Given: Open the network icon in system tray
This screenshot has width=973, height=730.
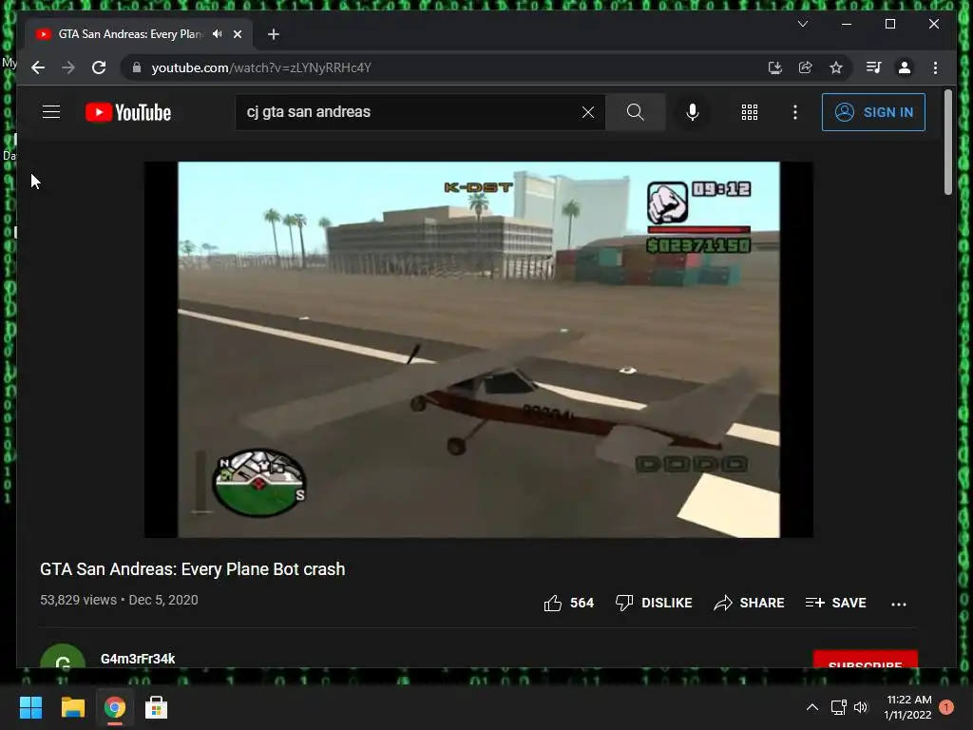Looking at the screenshot, I should pos(838,707).
